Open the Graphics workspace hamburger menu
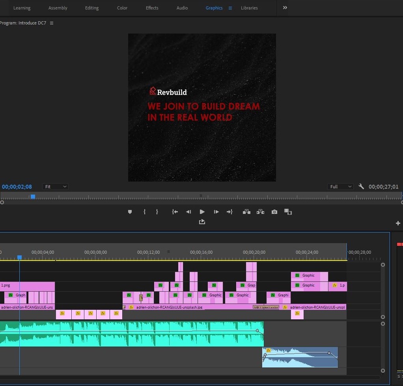Image resolution: width=403 pixels, height=386 pixels. point(230,8)
